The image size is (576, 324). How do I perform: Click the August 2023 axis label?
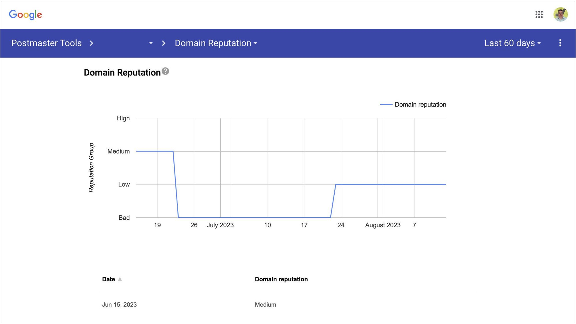(383, 225)
